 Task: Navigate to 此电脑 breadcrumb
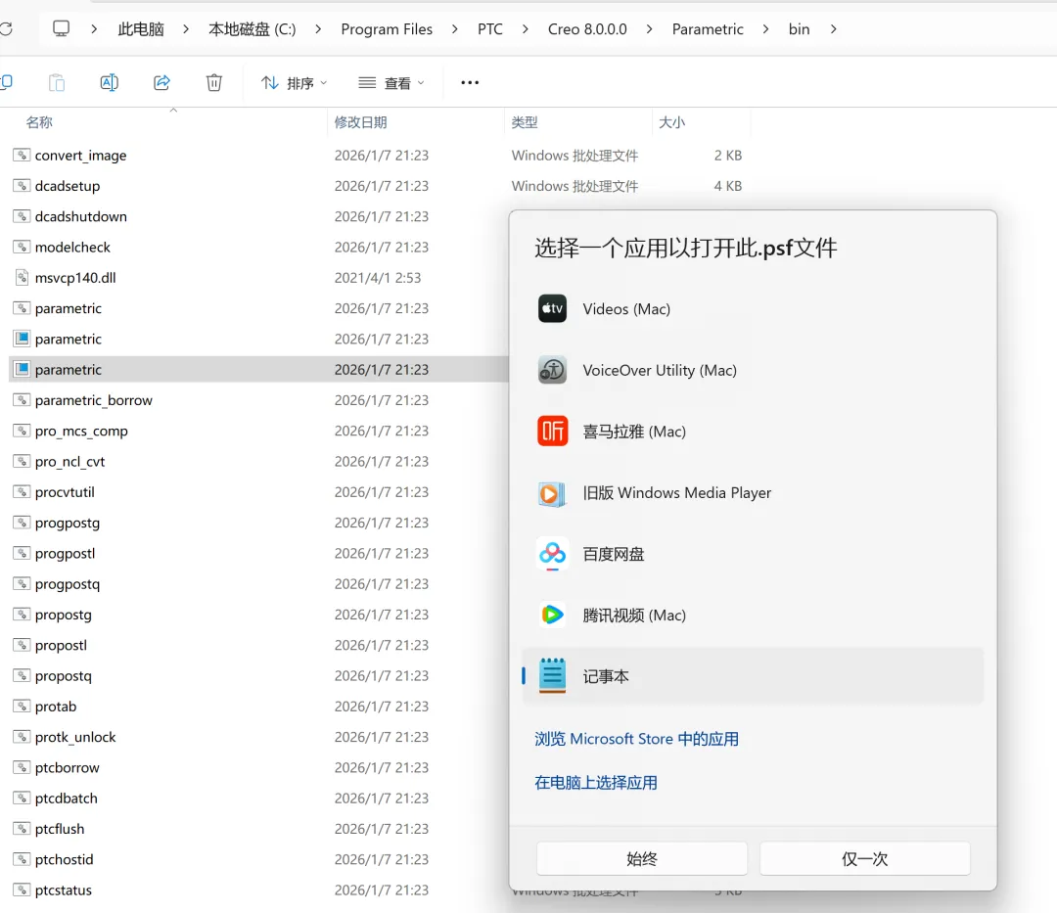[x=141, y=29]
